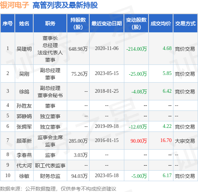Click 大宗交易 in 顾革新's row
The width and height of the screenshot is (198, 192).
(185, 141)
